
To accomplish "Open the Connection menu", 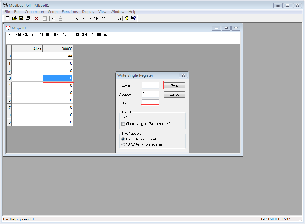I will tap(34, 12).
